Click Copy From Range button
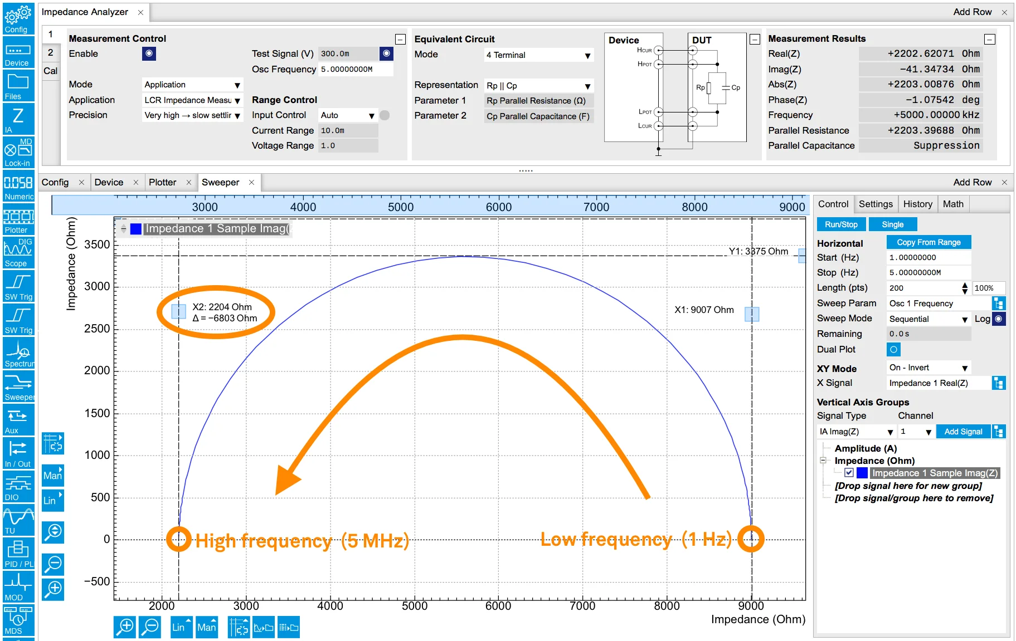The image size is (1016, 641). coord(929,242)
